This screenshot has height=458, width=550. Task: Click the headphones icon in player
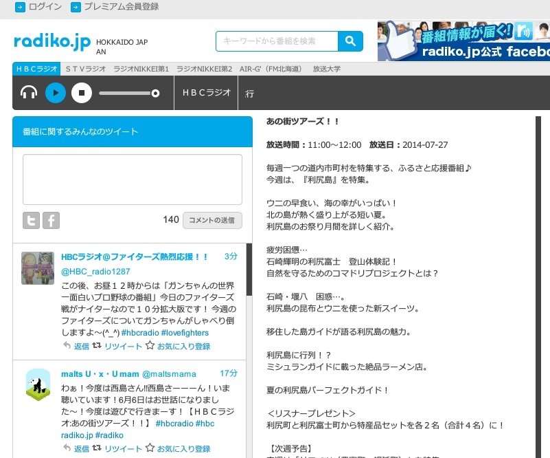29,92
